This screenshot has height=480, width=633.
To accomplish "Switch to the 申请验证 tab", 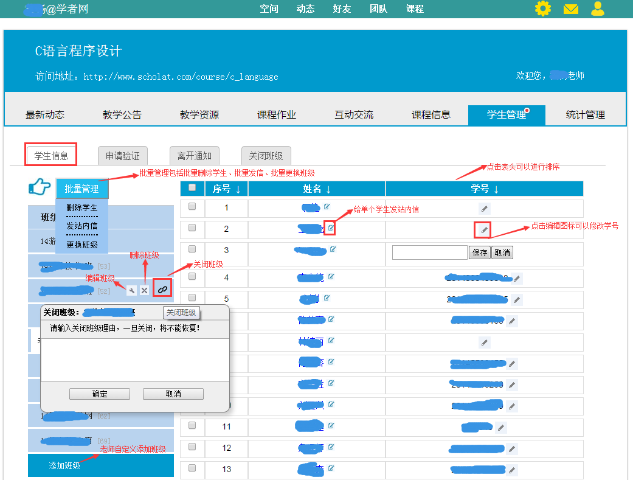I will click(122, 156).
